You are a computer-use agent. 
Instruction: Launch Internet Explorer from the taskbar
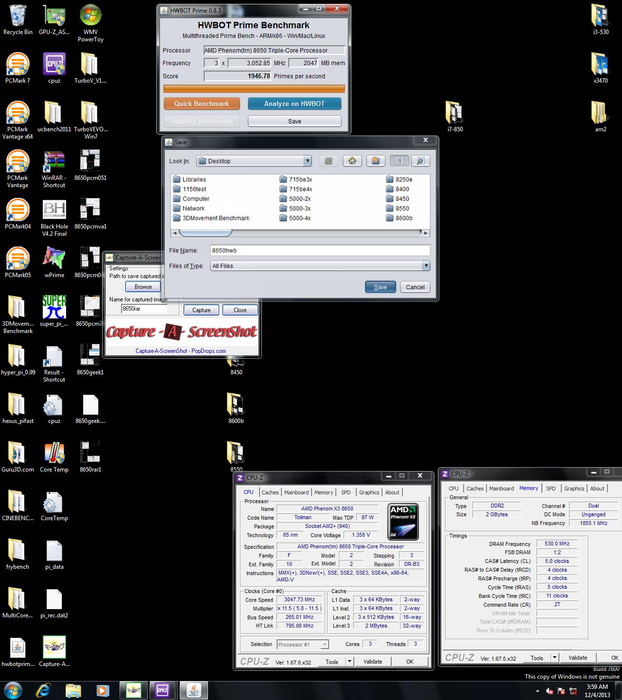click(x=44, y=690)
